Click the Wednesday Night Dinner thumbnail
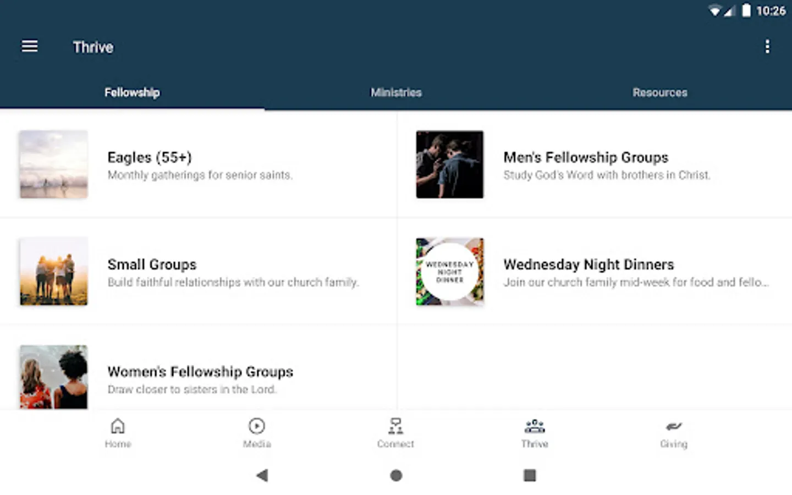The image size is (792, 495). coord(450,272)
